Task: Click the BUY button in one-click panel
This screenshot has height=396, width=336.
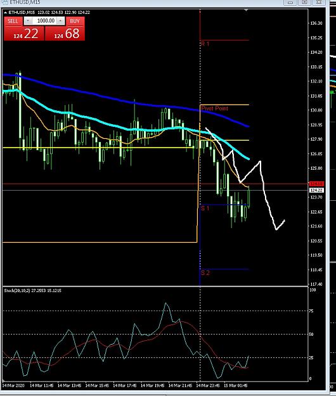Action: click(x=75, y=21)
